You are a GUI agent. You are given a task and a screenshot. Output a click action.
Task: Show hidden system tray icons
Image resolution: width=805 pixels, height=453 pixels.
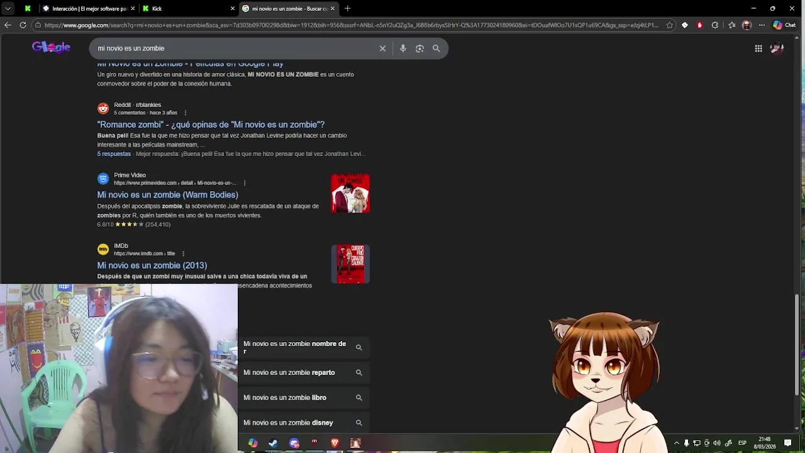[x=677, y=443]
